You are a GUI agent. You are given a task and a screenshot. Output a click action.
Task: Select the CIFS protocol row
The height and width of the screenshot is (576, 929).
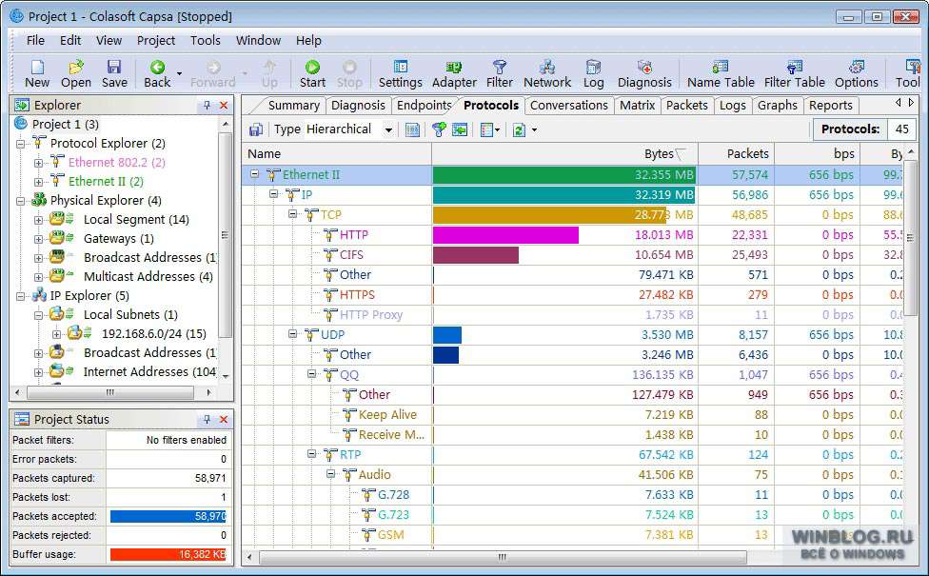[572, 255]
